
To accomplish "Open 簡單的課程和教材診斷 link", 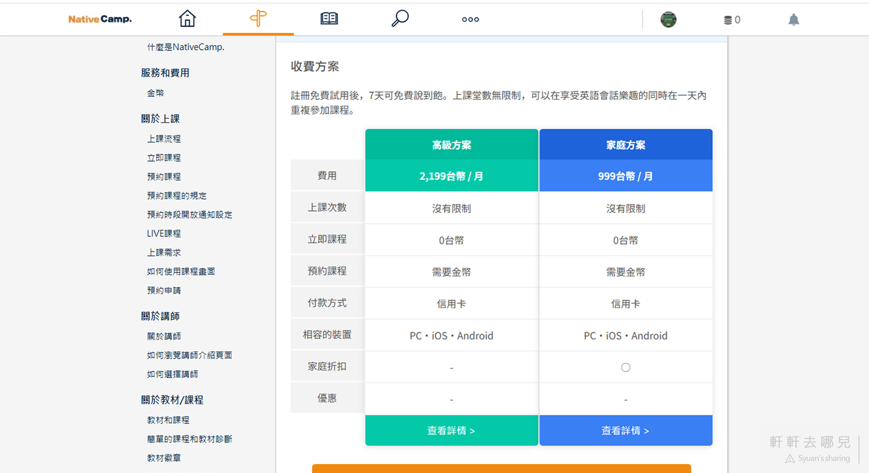I will (189, 439).
